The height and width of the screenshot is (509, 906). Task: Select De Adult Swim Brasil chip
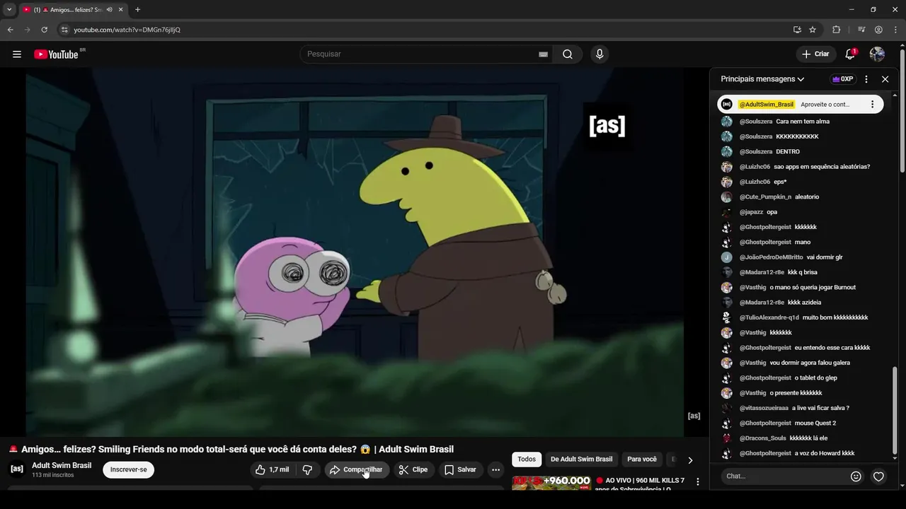point(581,460)
